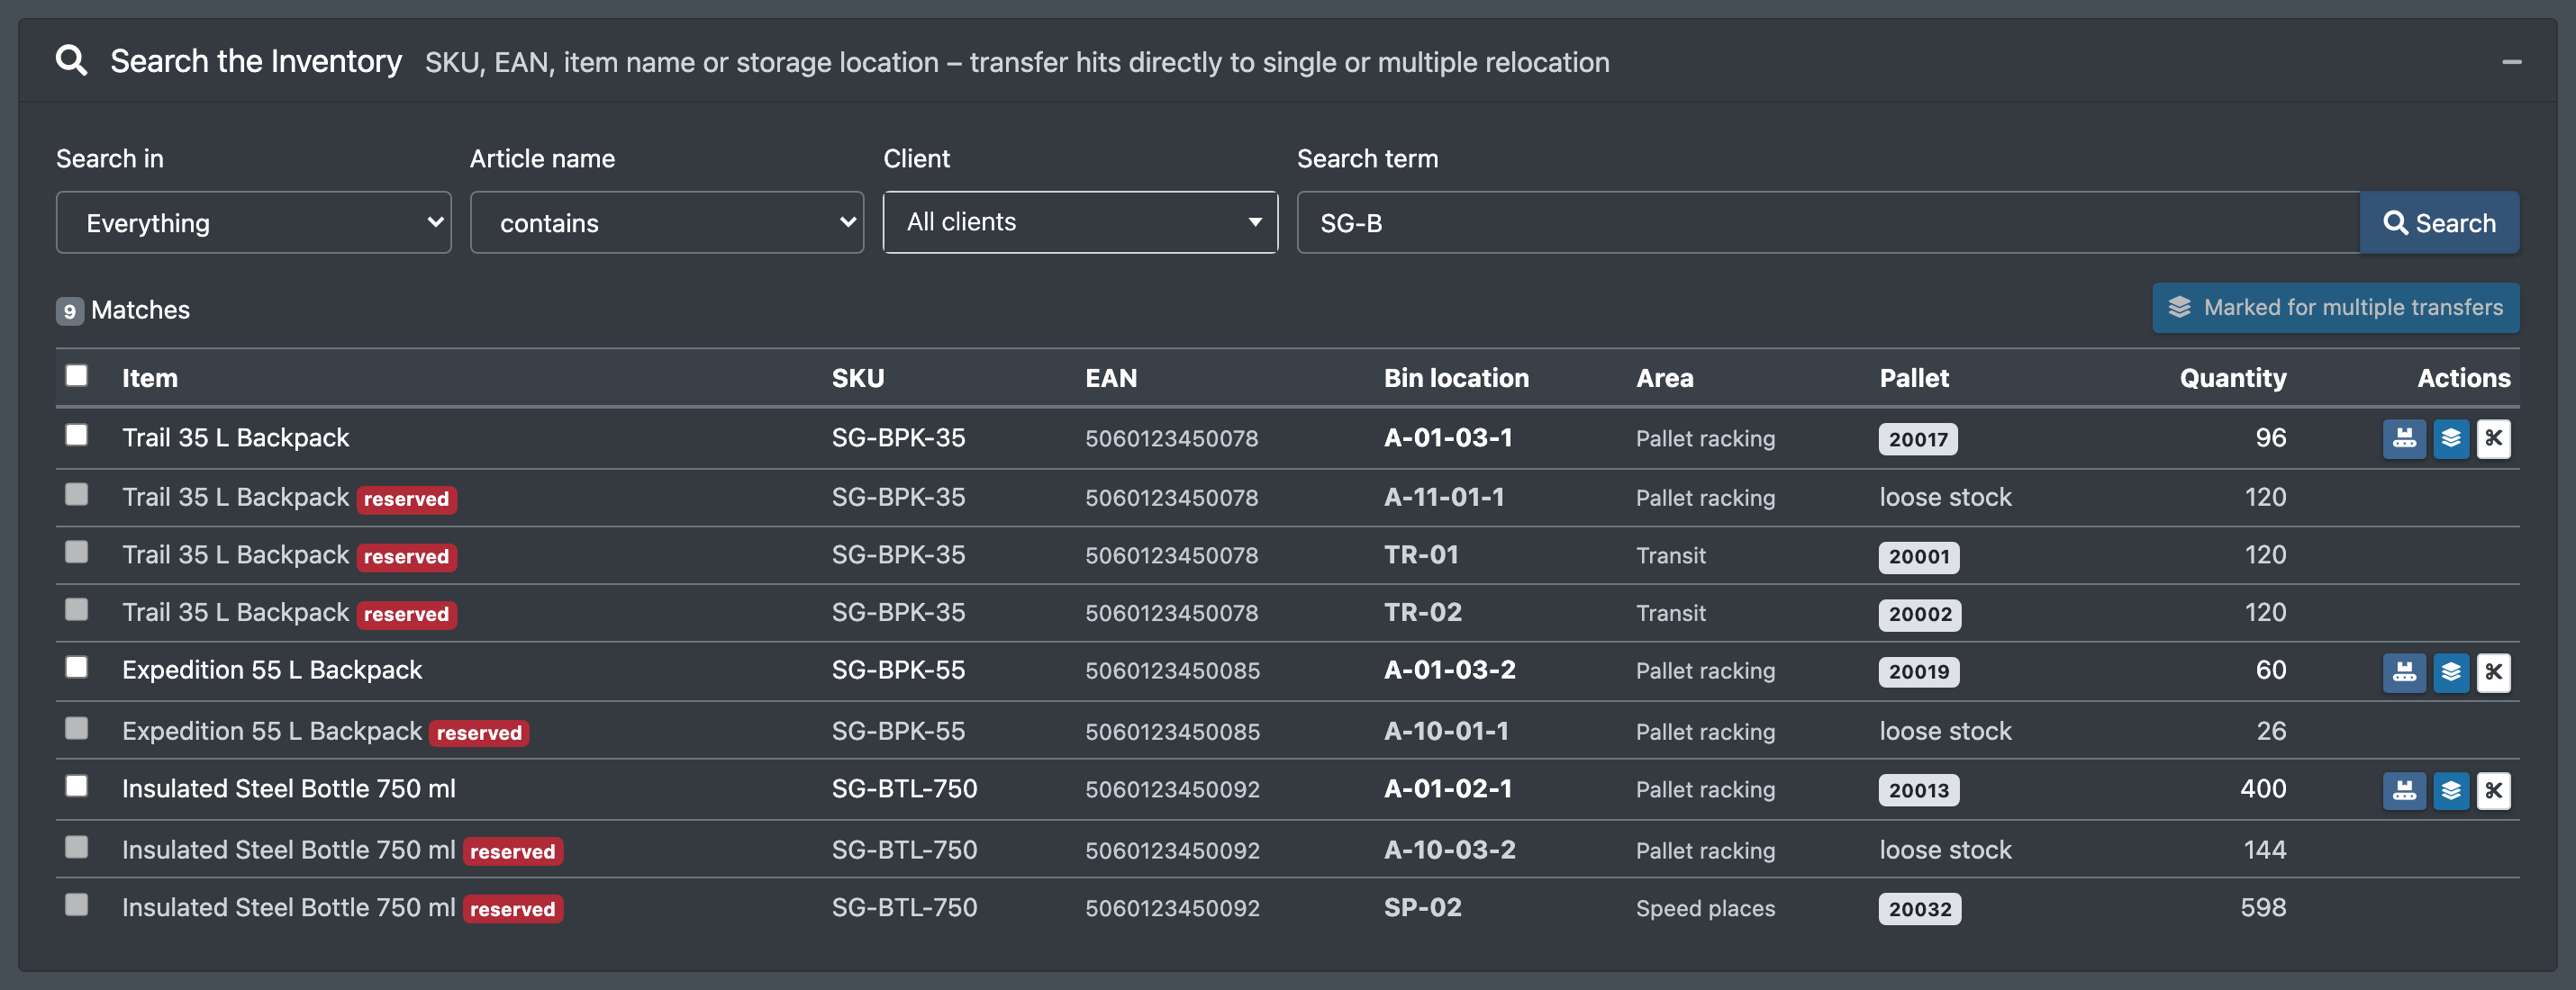Click the Search button

pos(2439,223)
